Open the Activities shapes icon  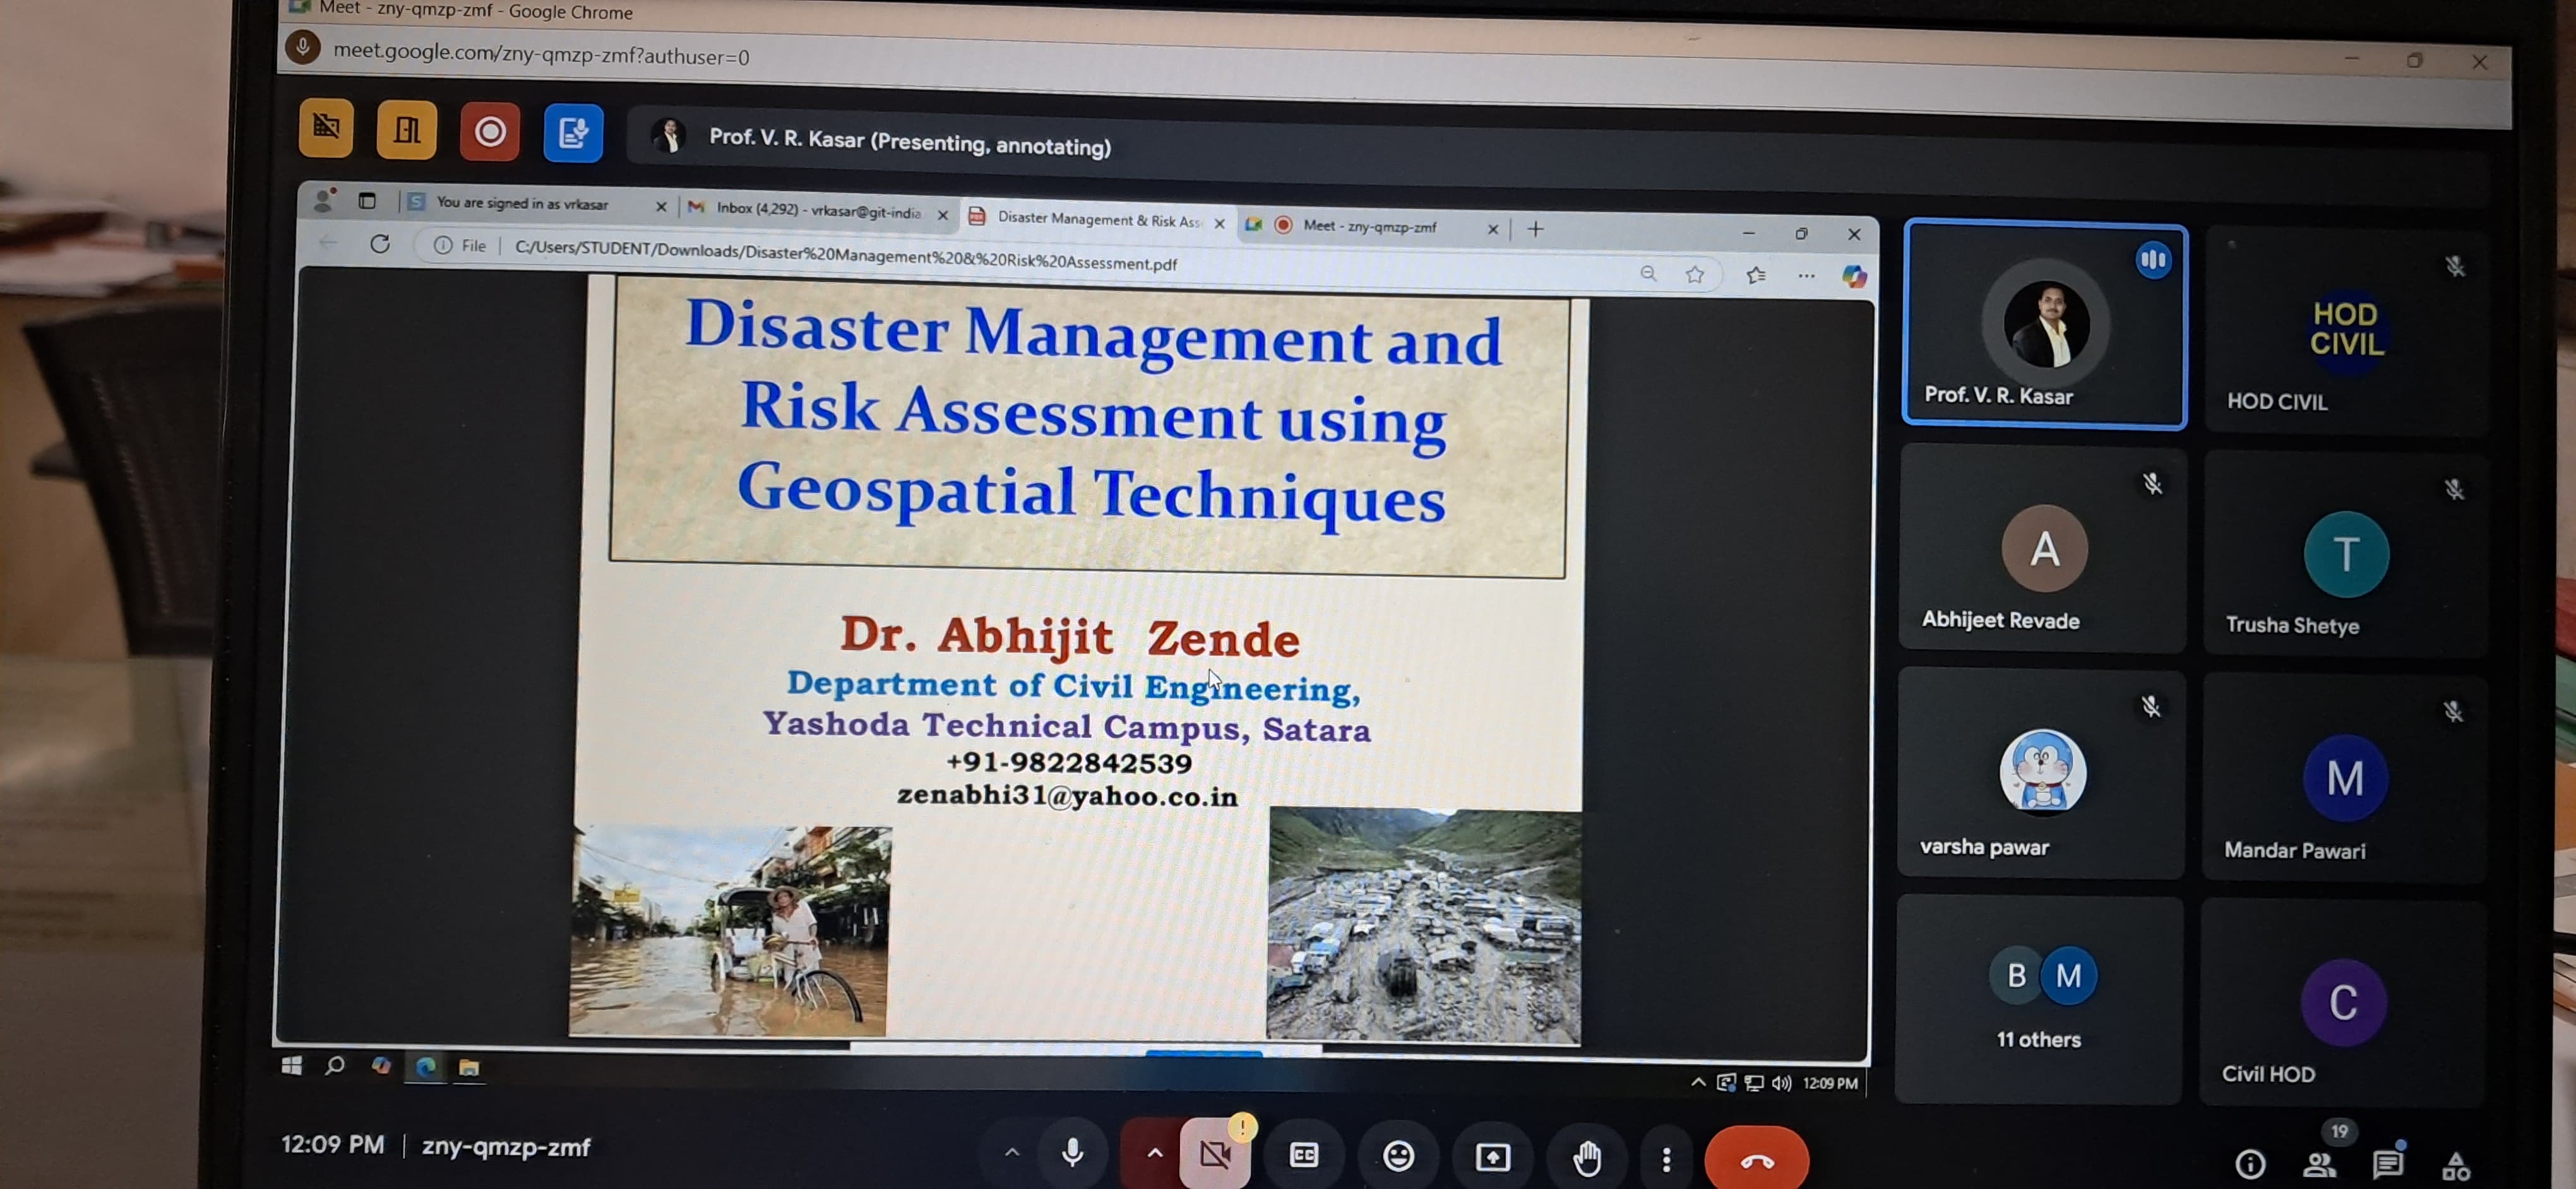click(x=2456, y=1166)
